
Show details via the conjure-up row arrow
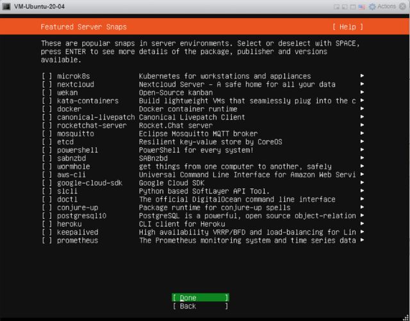coord(362,207)
